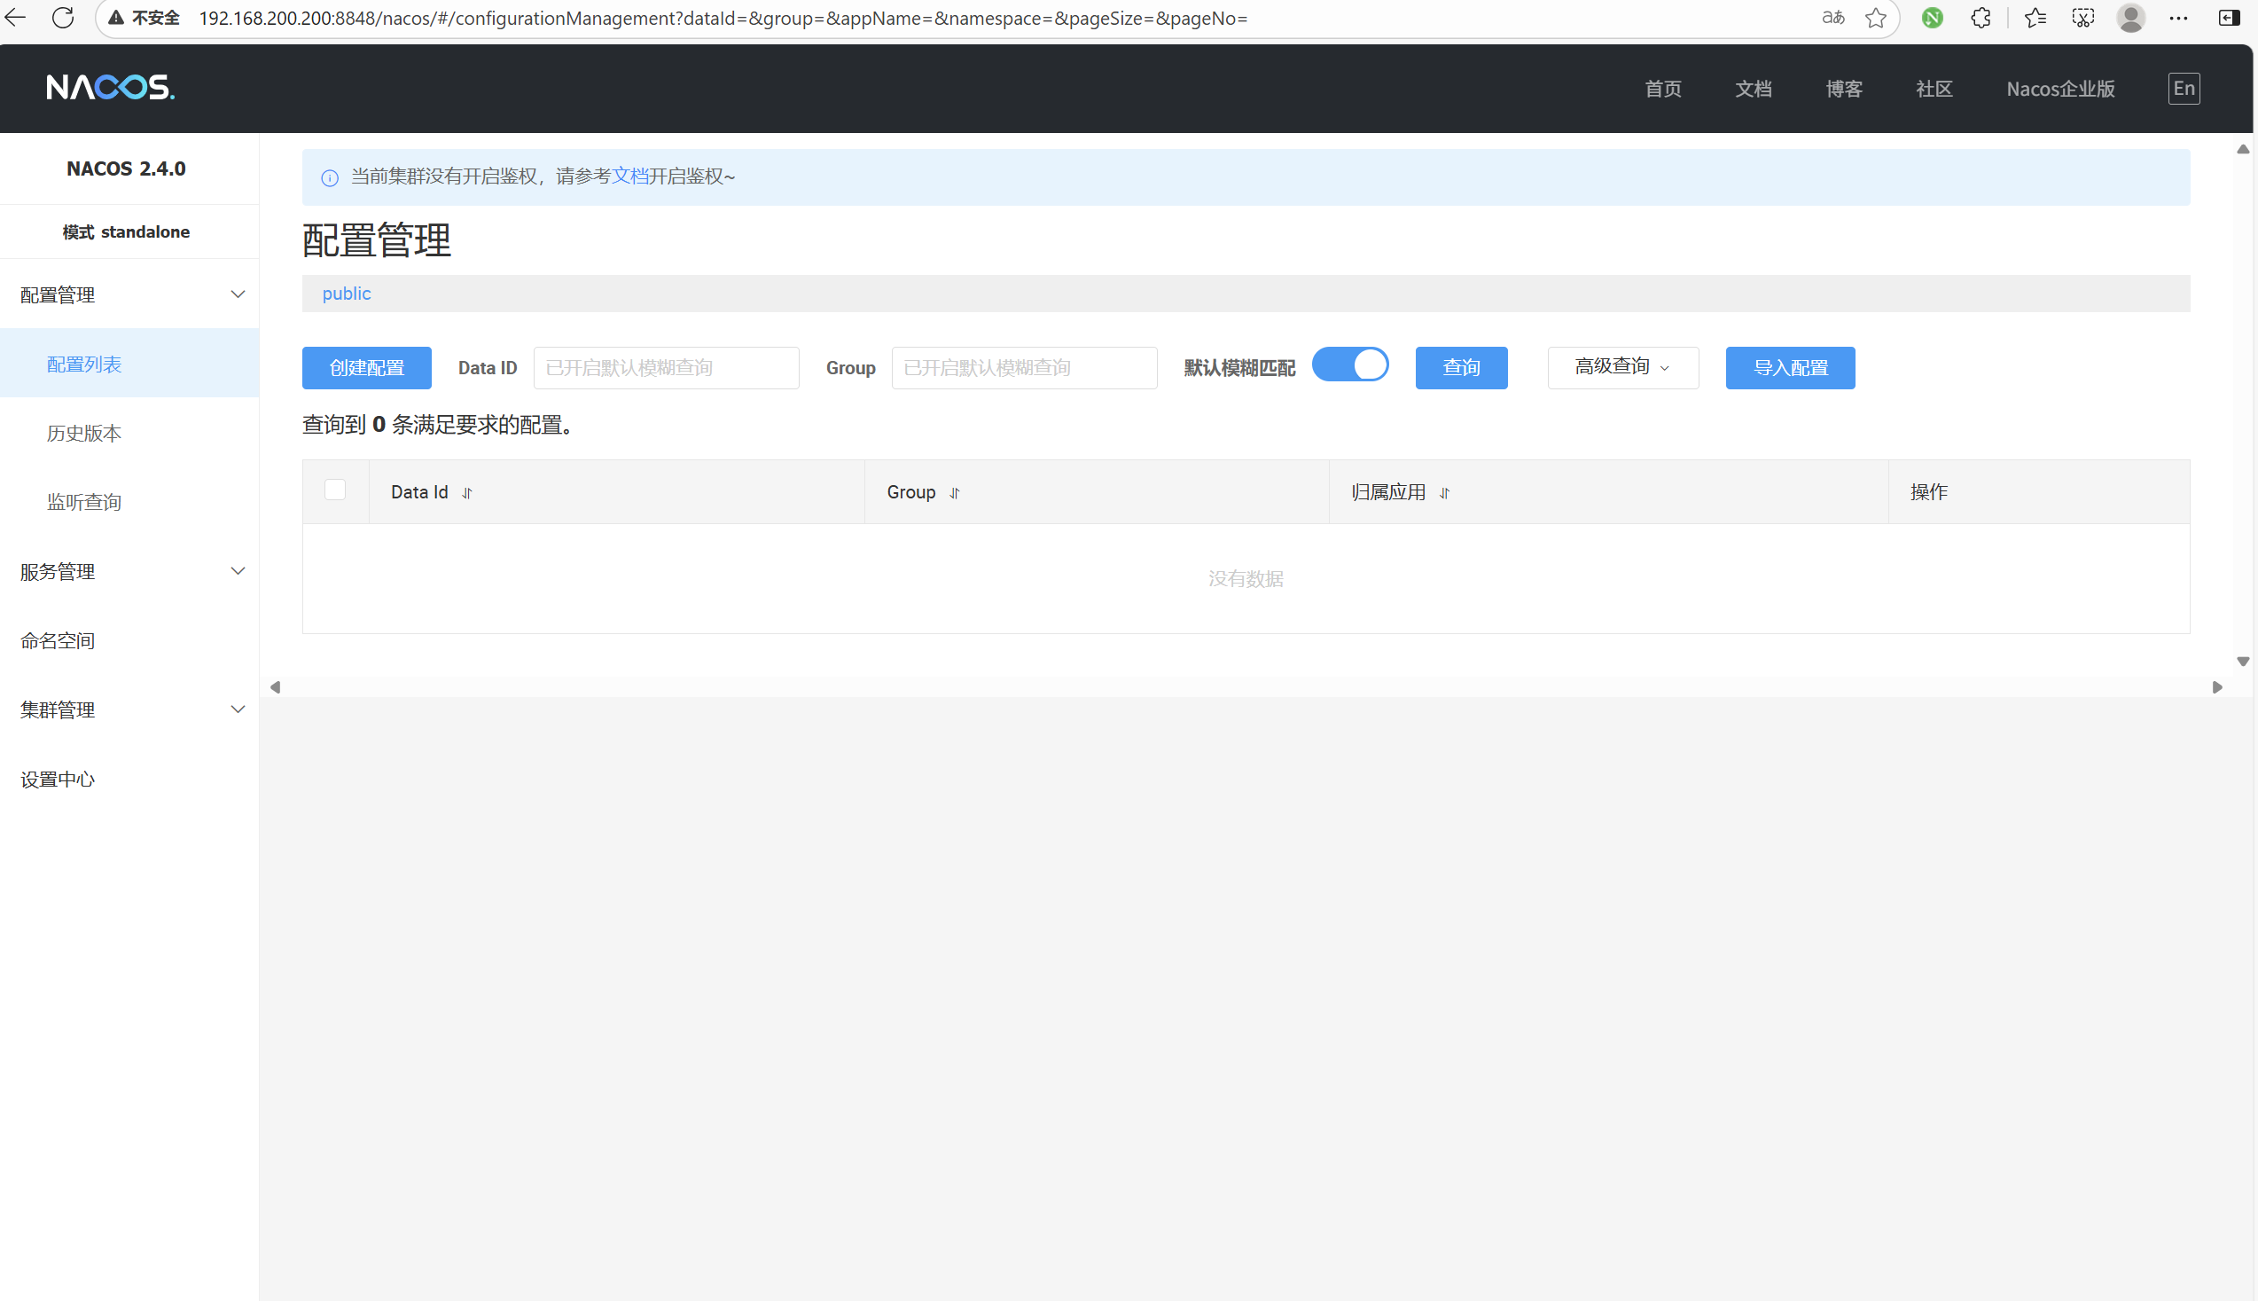Open 历史版本 in the sidebar
2258x1301 pixels.
84,434
